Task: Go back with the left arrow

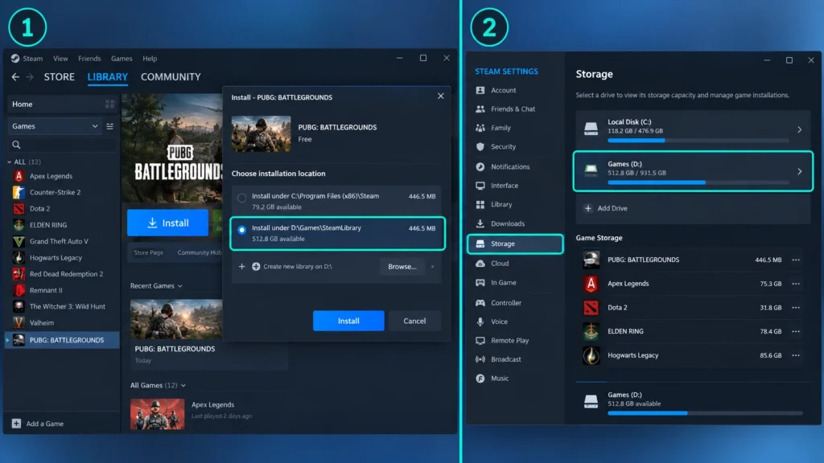Action: pos(15,76)
